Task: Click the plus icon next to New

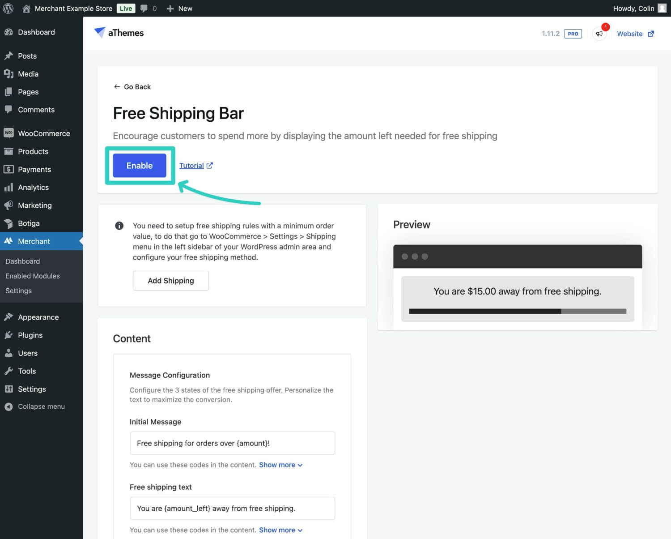Action: [x=170, y=9]
